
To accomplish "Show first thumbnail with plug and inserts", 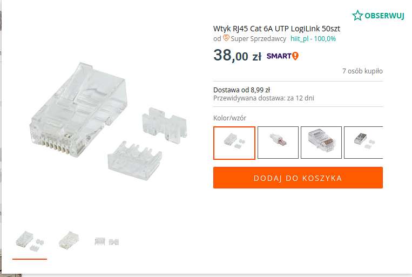I will [30, 241].
